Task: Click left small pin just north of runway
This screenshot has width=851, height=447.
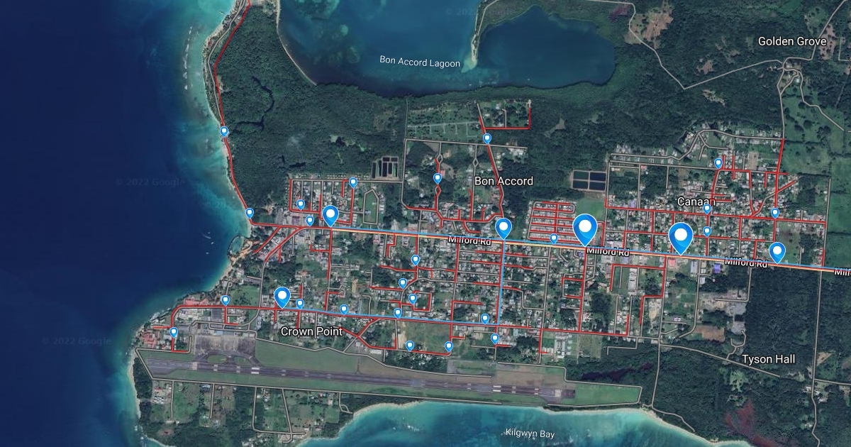Action: coord(410,346)
